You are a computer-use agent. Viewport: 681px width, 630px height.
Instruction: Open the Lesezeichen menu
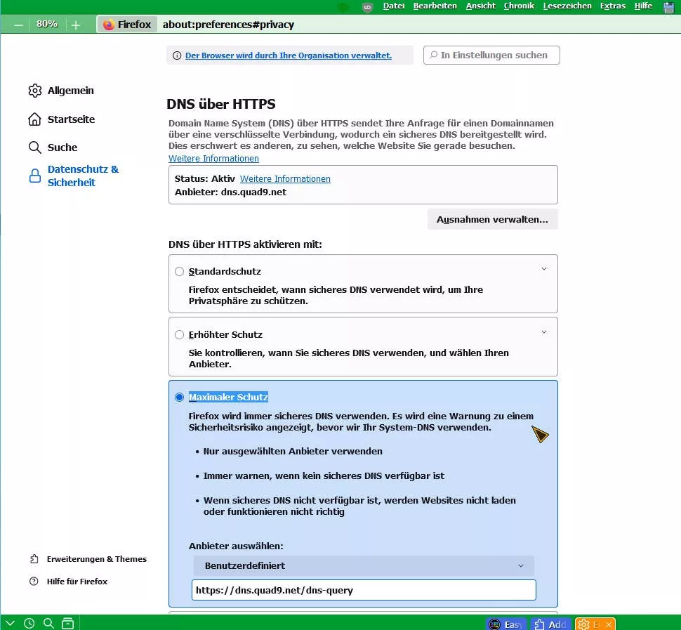(567, 6)
